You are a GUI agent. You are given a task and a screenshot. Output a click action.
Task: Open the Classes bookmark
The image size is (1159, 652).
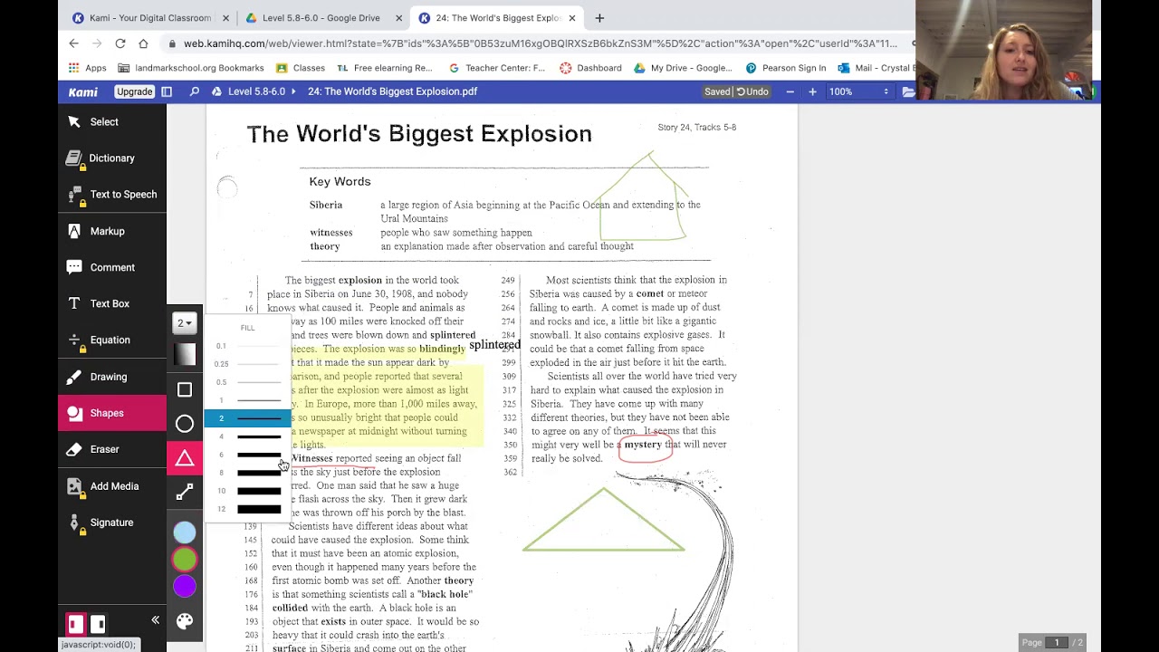[x=301, y=68]
